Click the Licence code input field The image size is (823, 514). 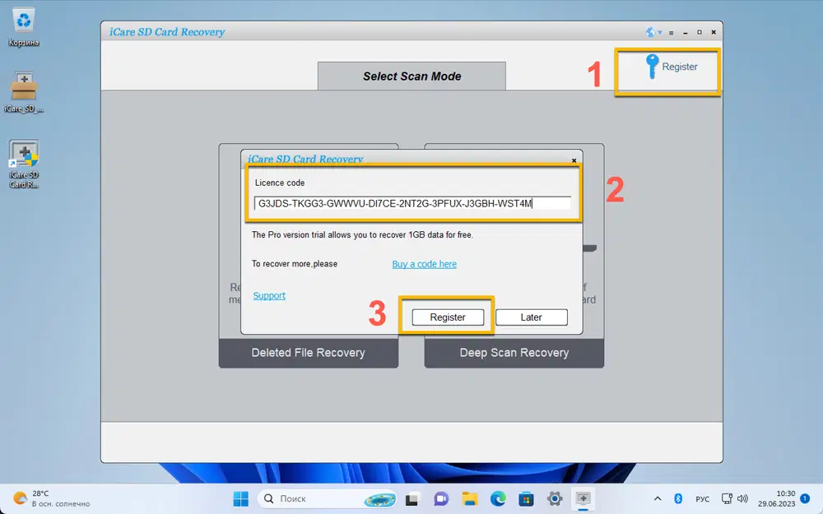coord(412,203)
